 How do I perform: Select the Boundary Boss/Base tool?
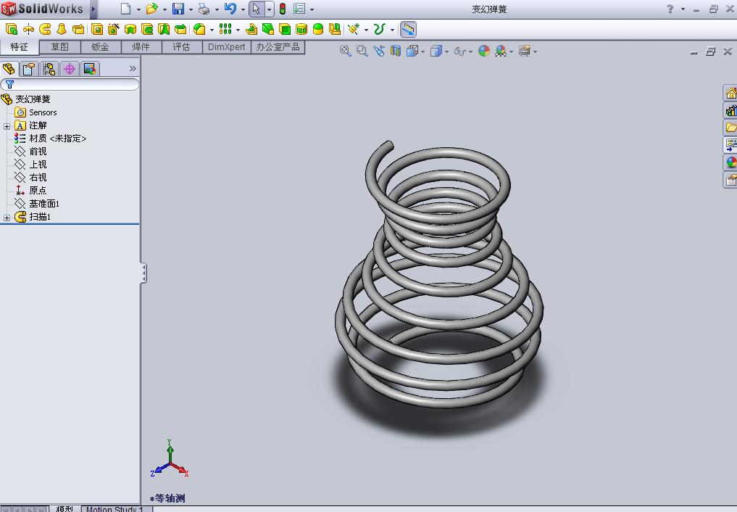78,29
